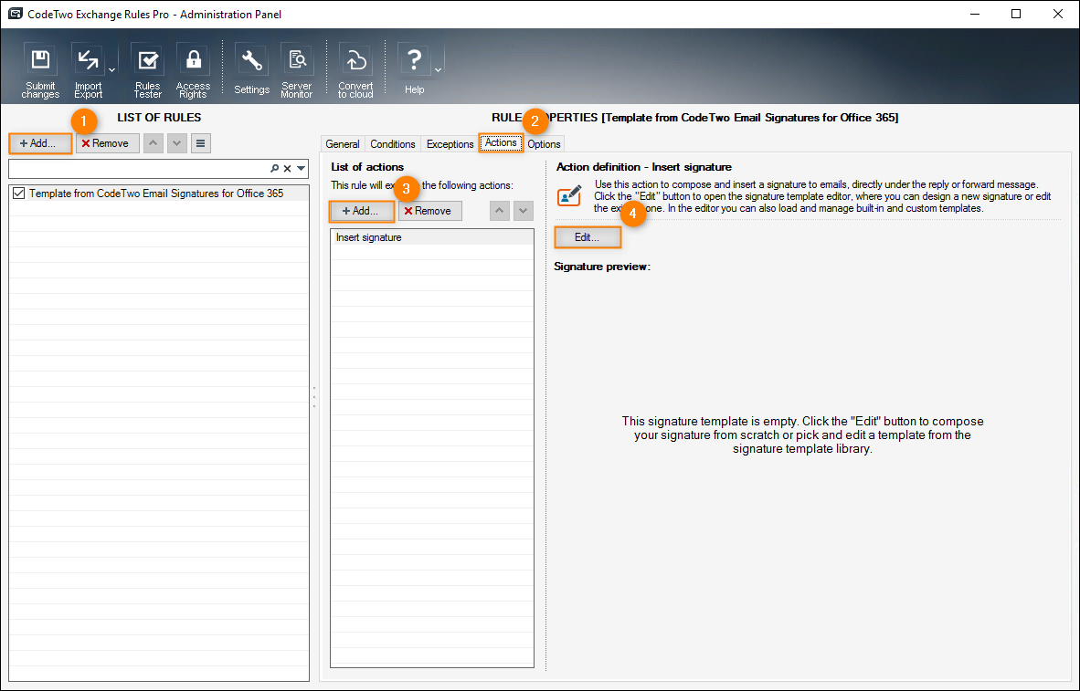Move the selected rule down
This screenshot has width=1080, height=691.
177,143
